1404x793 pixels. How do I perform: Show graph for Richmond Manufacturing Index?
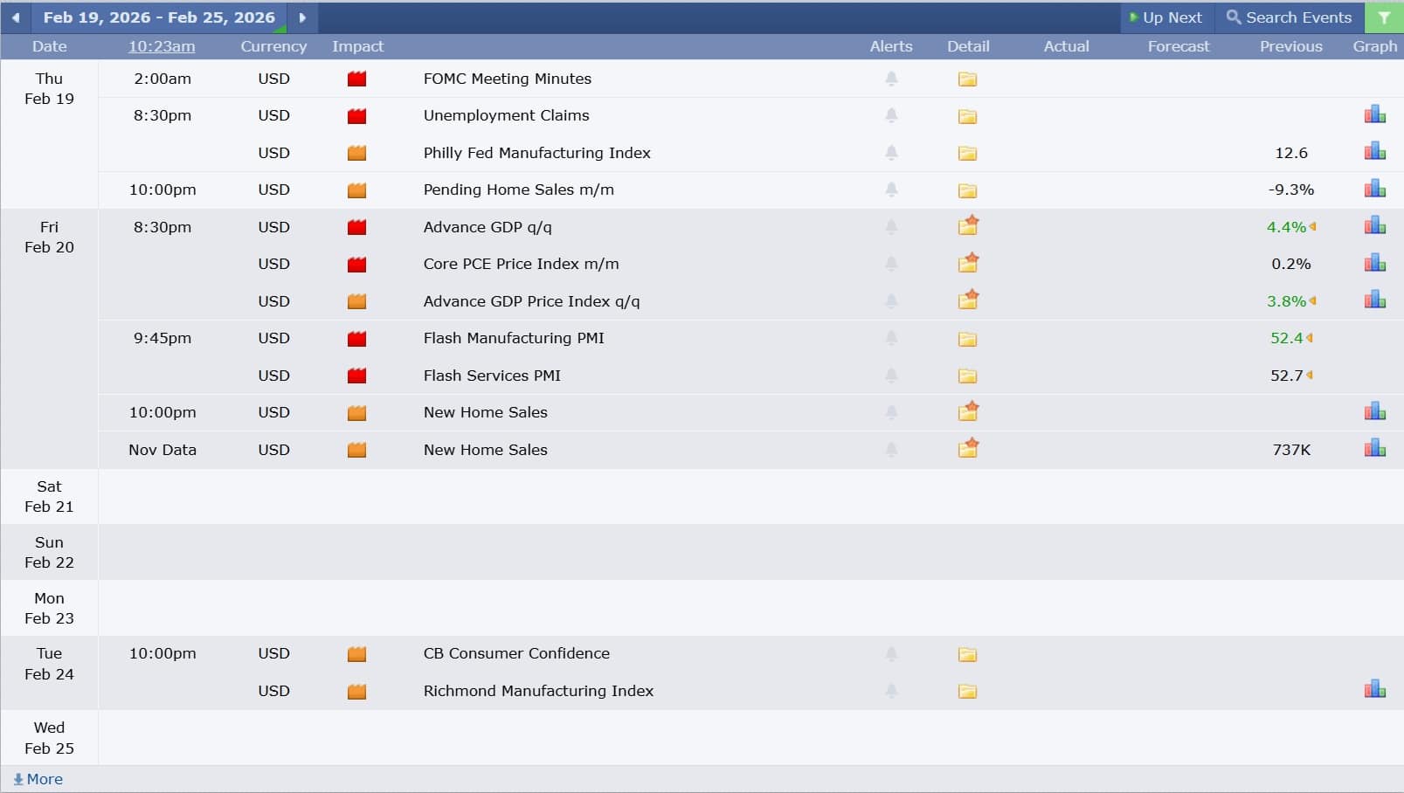point(1374,690)
